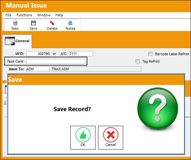Click the A/C field showing 7111

point(81,54)
